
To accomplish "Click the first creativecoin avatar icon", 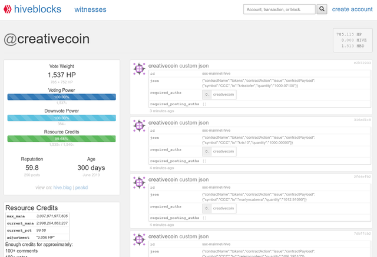I will [139, 69].
